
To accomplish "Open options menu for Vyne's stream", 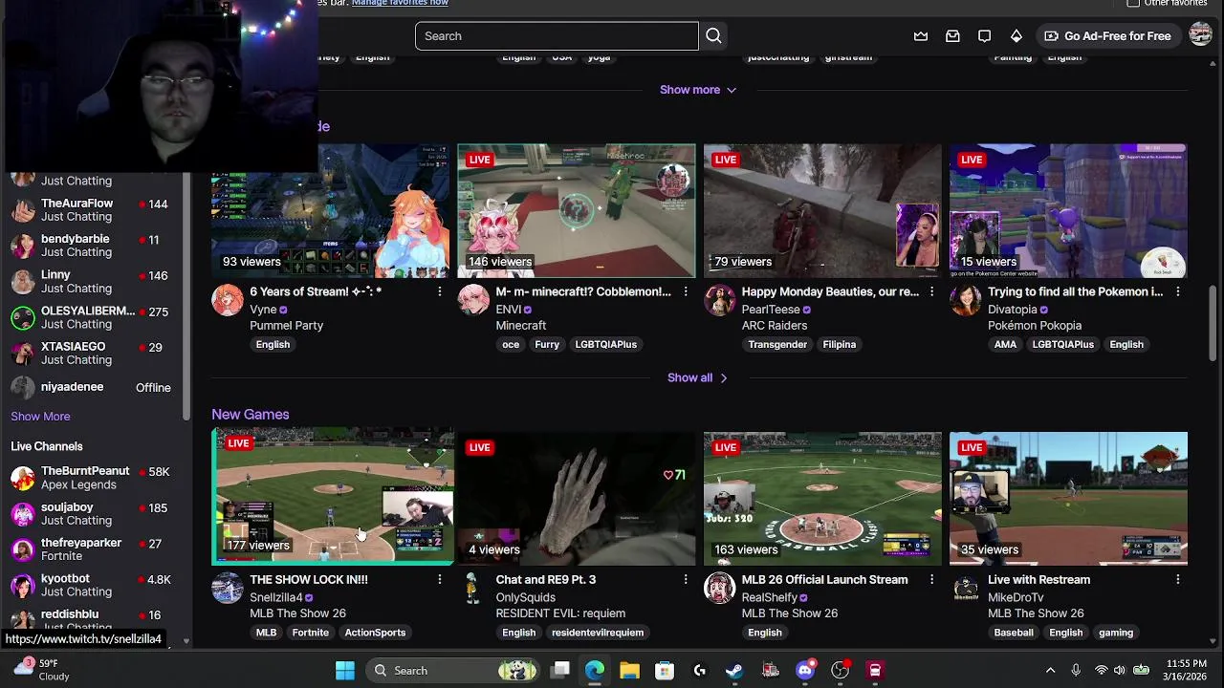I will (x=440, y=291).
